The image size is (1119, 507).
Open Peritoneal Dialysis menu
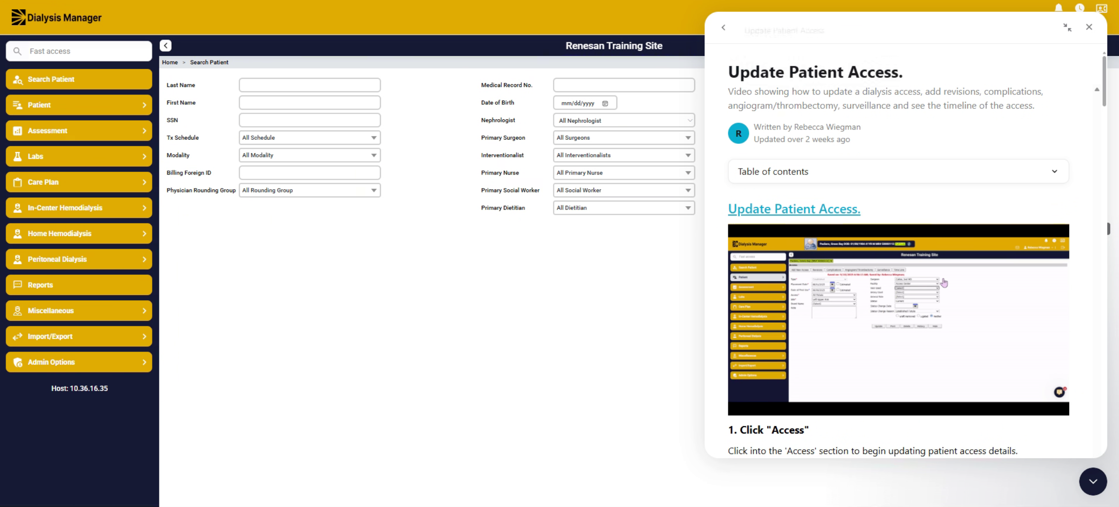point(79,259)
